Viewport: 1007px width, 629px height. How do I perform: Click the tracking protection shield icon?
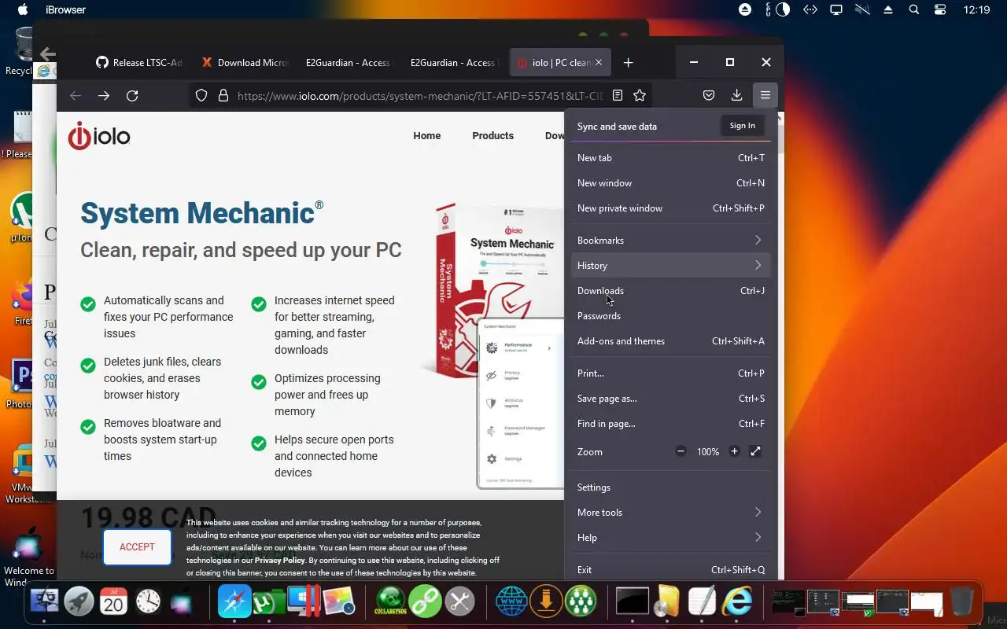201,95
